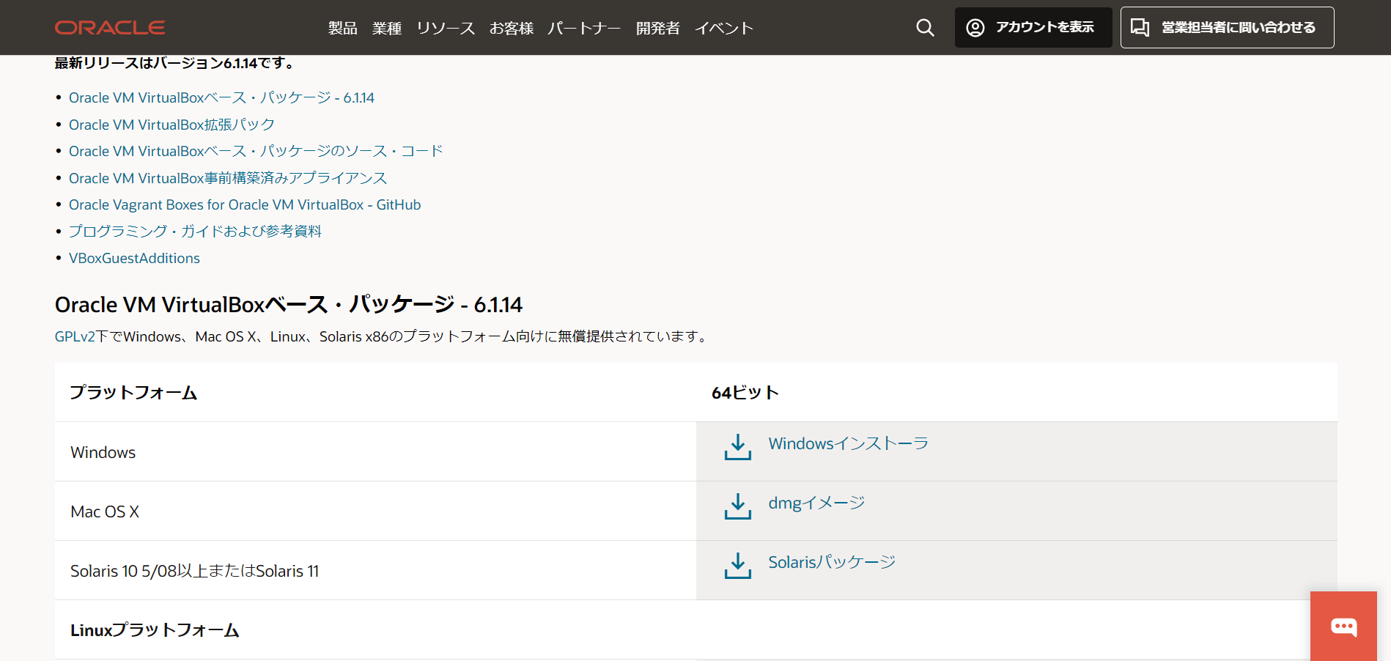Click the GPLv2 license link

pyautogui.click(x=75, y=336)
